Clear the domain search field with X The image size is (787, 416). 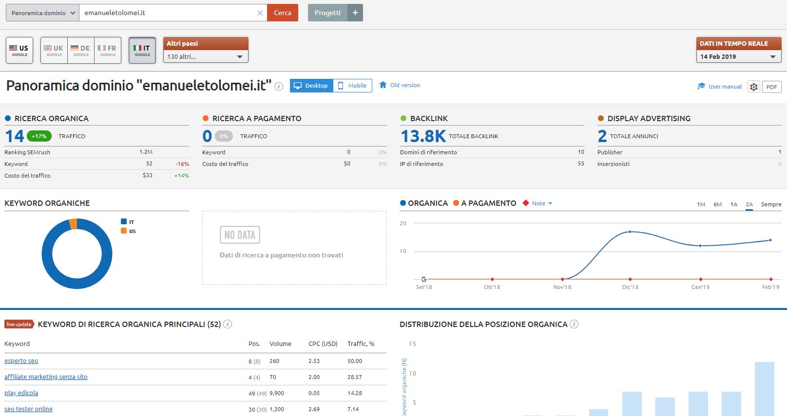point(260,13)
